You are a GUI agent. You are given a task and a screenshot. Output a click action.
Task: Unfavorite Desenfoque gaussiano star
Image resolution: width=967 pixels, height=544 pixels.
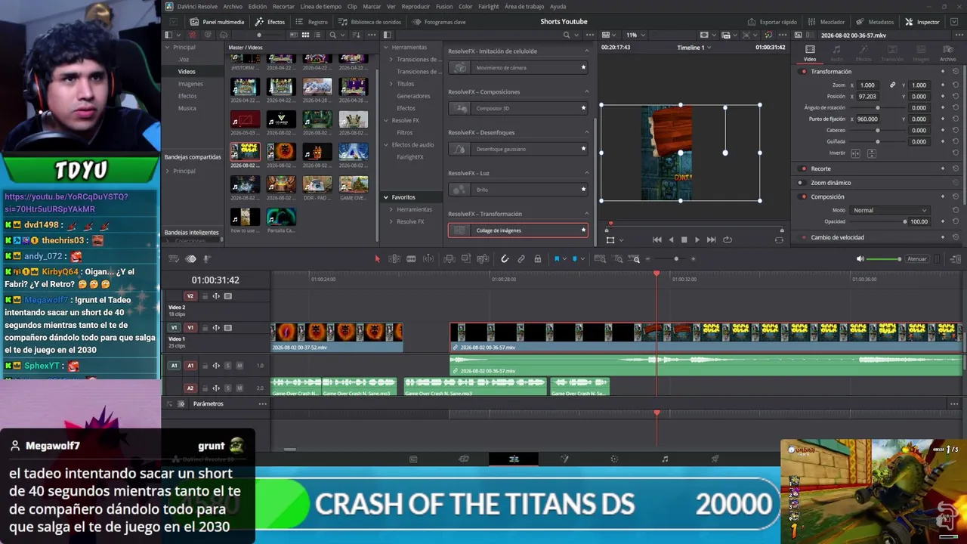pos(583,149)
